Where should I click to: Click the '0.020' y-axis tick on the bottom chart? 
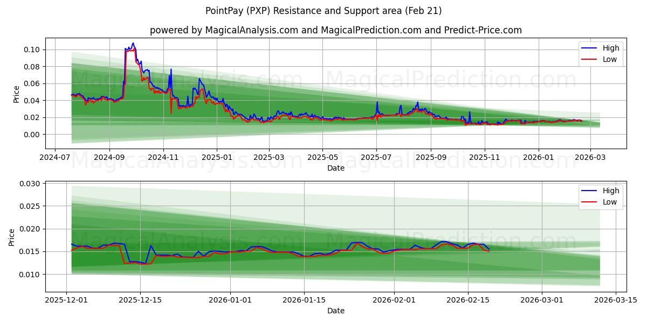(31, 229)
